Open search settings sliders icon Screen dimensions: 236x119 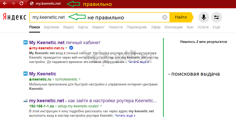coord(217,17)
